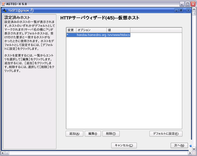The image size is (197, 156).
Task: Click the デフォルトに設定(F) button
Action: 166,134
